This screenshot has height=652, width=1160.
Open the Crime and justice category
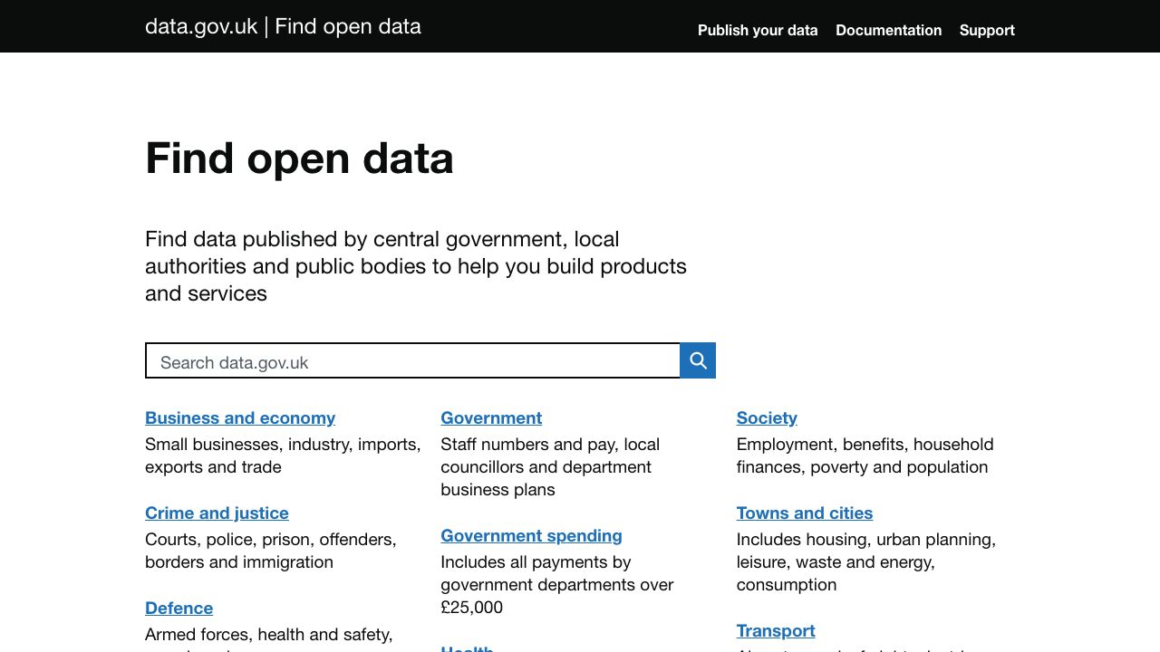point(217,513)
